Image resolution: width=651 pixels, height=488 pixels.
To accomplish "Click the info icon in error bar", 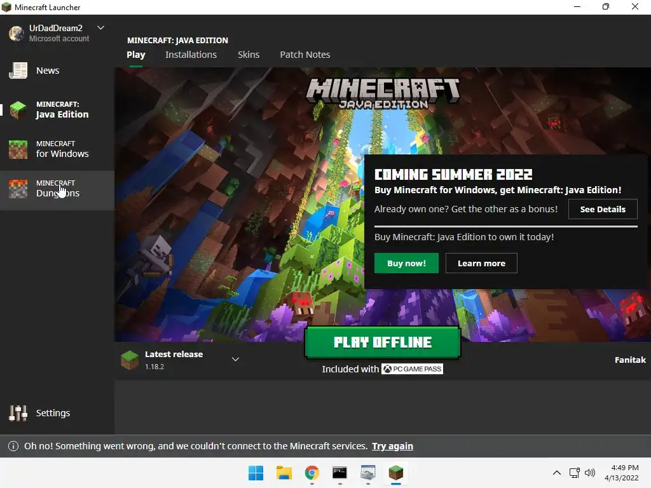I will [13, 446].
